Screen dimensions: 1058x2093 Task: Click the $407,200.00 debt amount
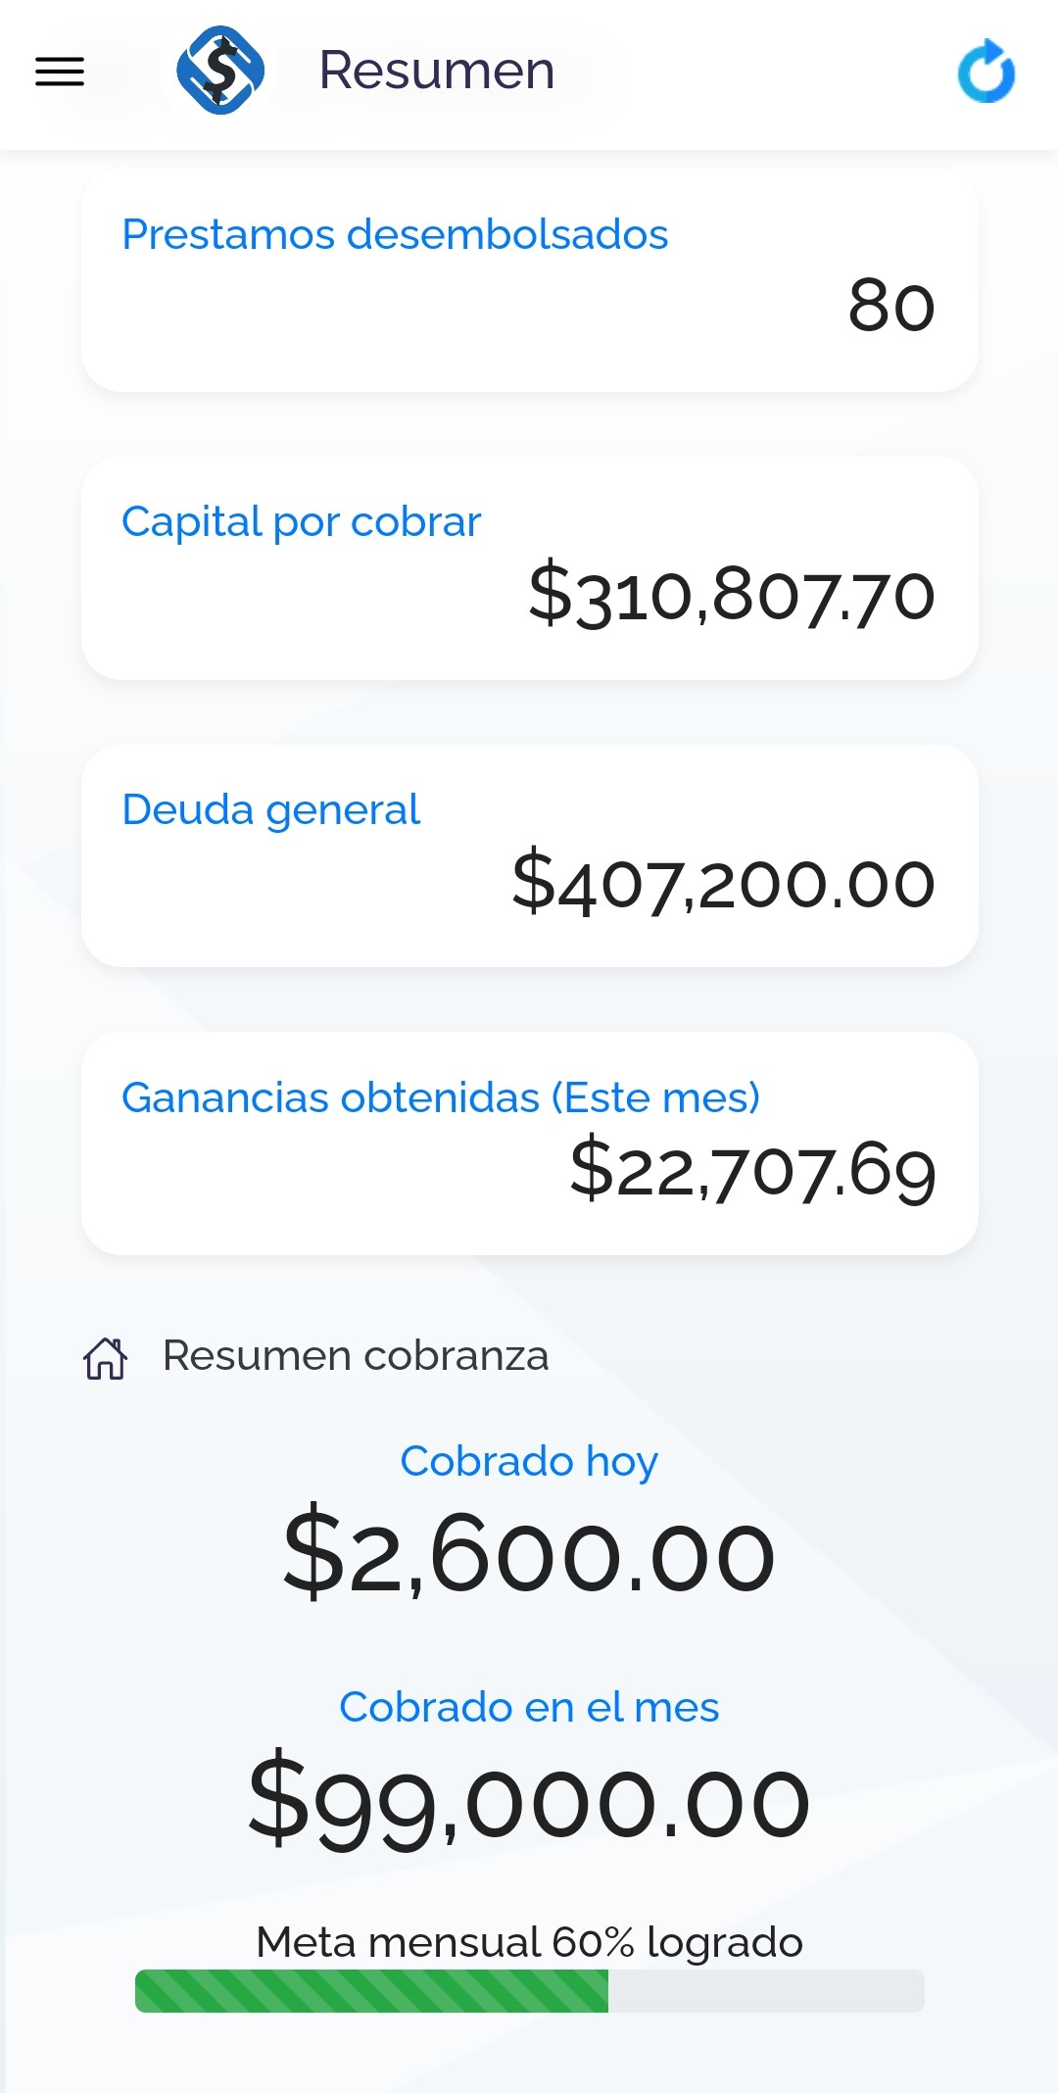pos(723,882)
